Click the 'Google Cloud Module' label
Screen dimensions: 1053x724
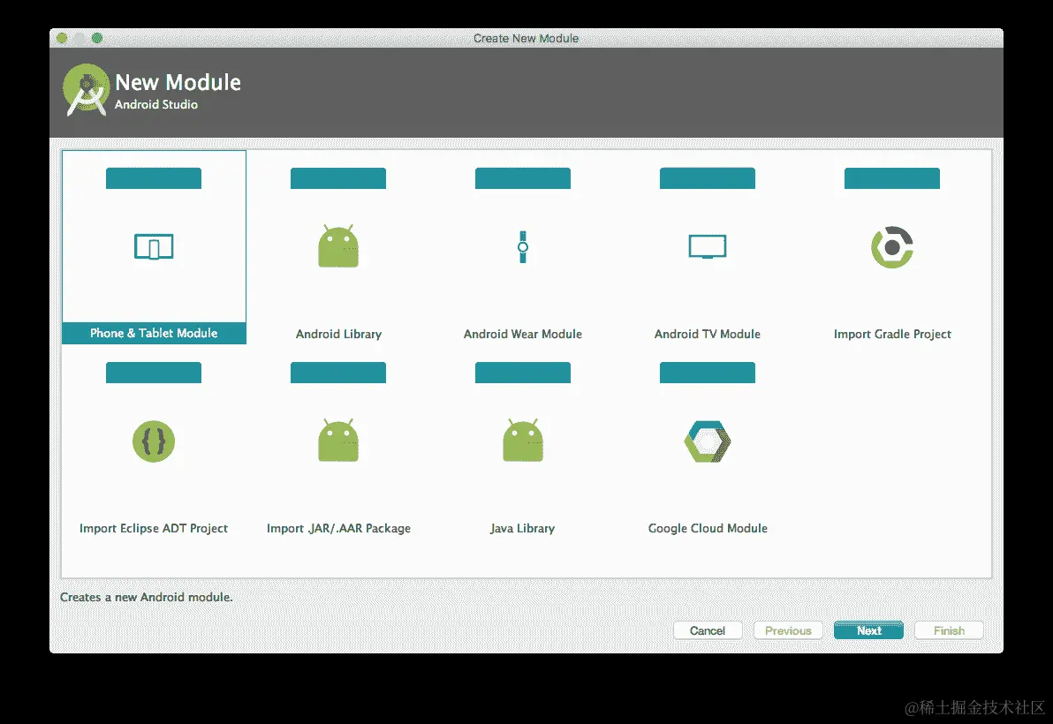[x=707, y=529]
